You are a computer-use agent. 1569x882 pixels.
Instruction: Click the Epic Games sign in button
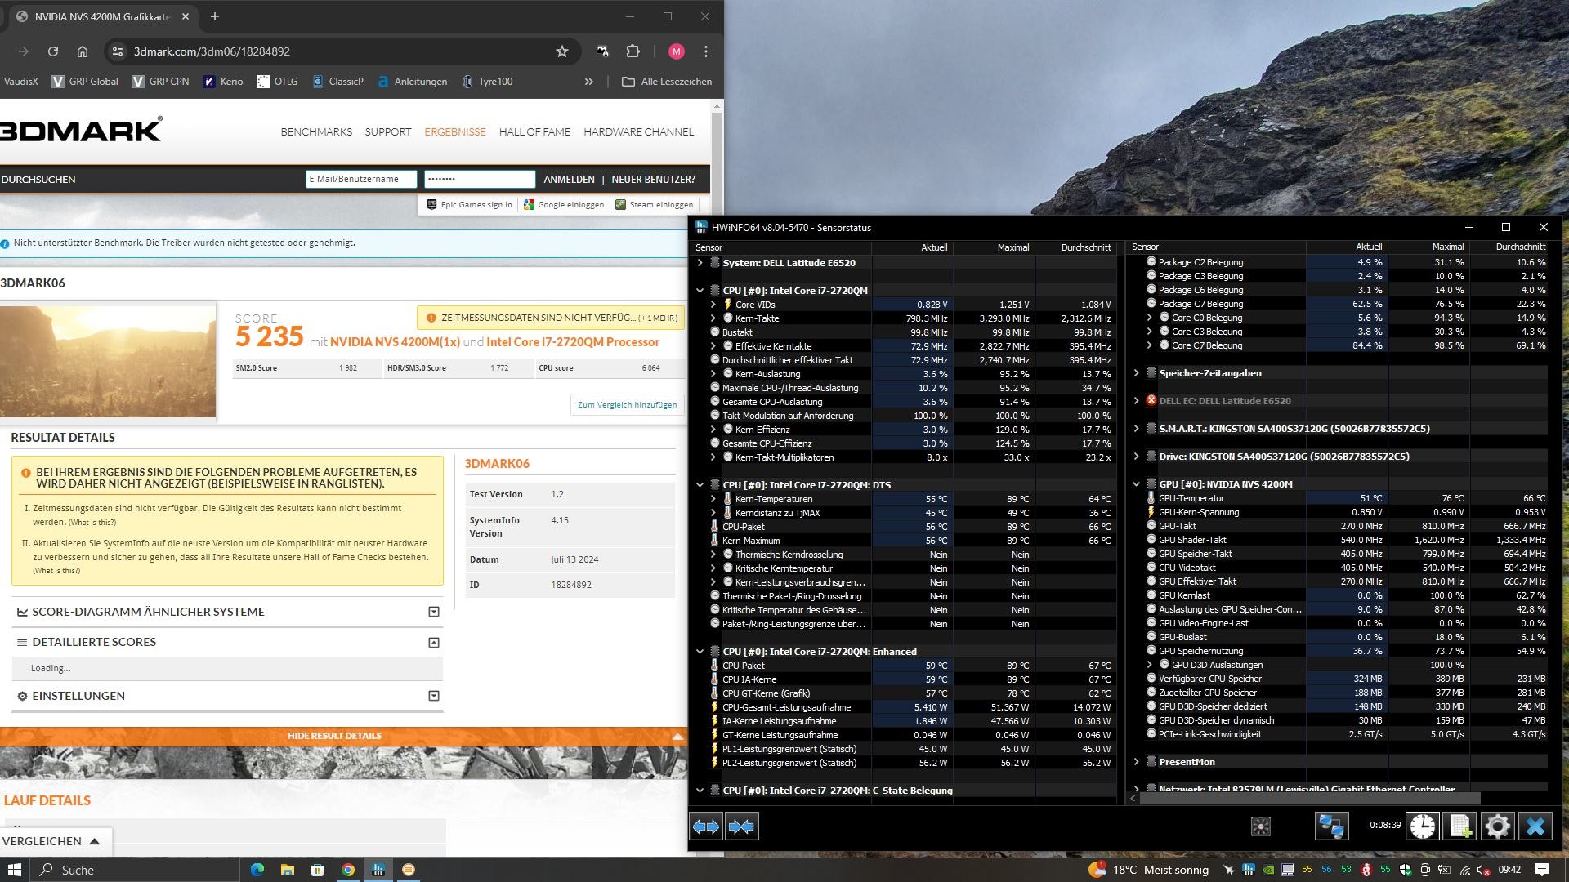[x=470, y=205]
